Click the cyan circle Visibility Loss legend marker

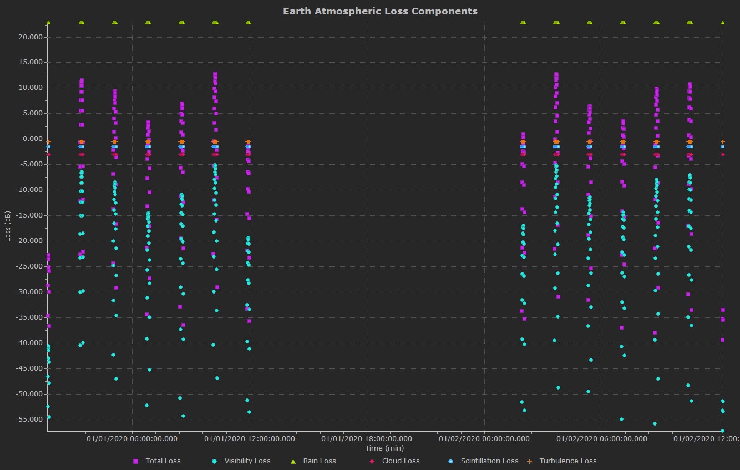(214, 461)
